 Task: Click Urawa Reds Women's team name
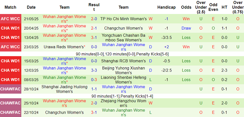pos(64,47)
